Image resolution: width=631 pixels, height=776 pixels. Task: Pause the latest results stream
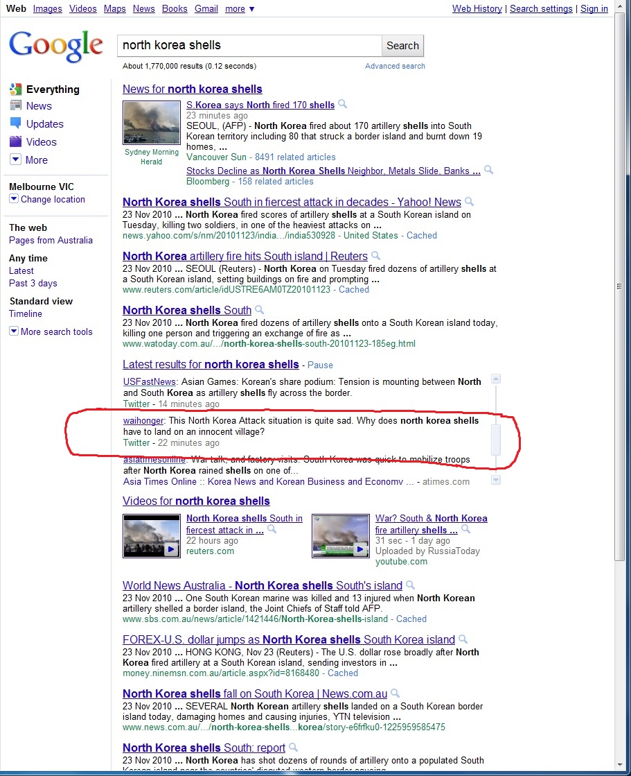[x=320, y=365]
